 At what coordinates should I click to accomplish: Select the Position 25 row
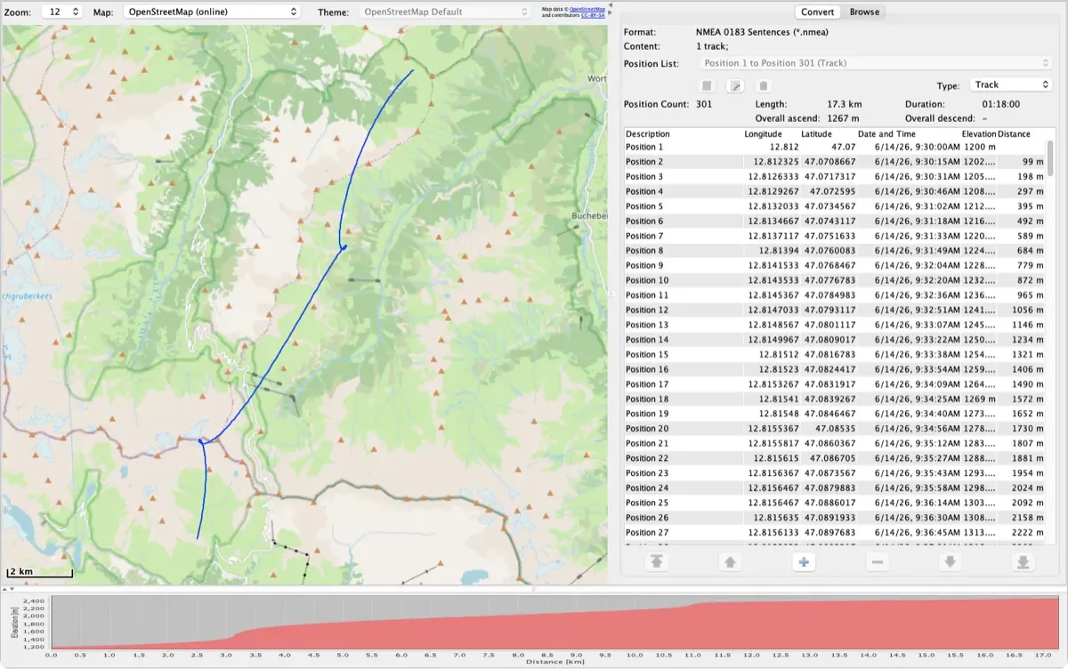pos(835,503)
